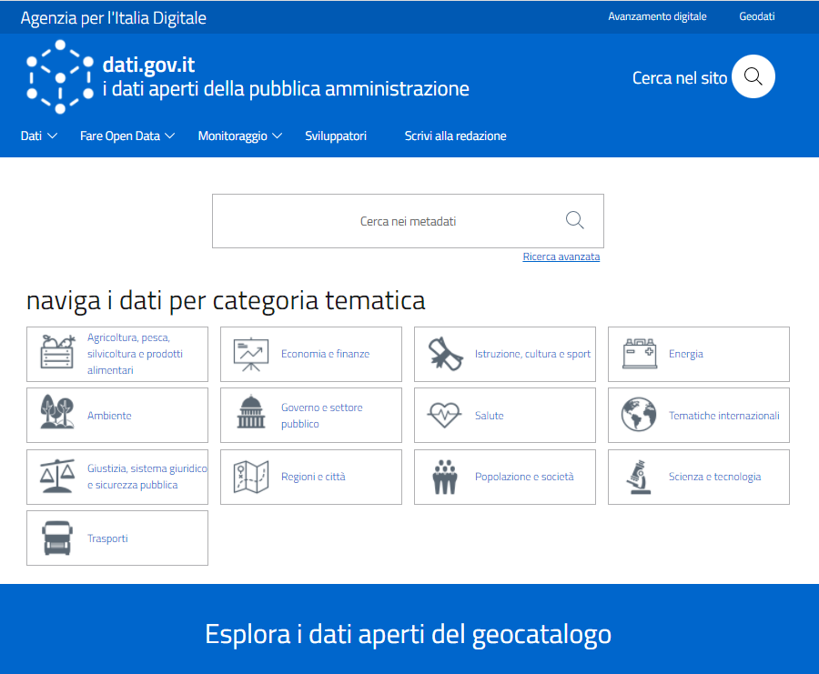This screenshot has width=819, height=674.
Task: Click the Giustizia scales icon
Action: (57, 477)
